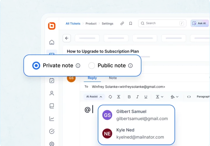210x146 pixels.
Task: Click the clear formatting icon
Action: pyautogui.click(x=118, y=97)
